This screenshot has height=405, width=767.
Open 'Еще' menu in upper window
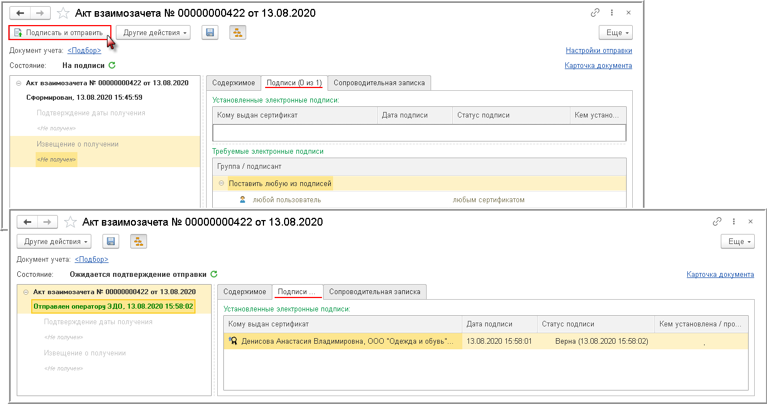click(615, 33)
